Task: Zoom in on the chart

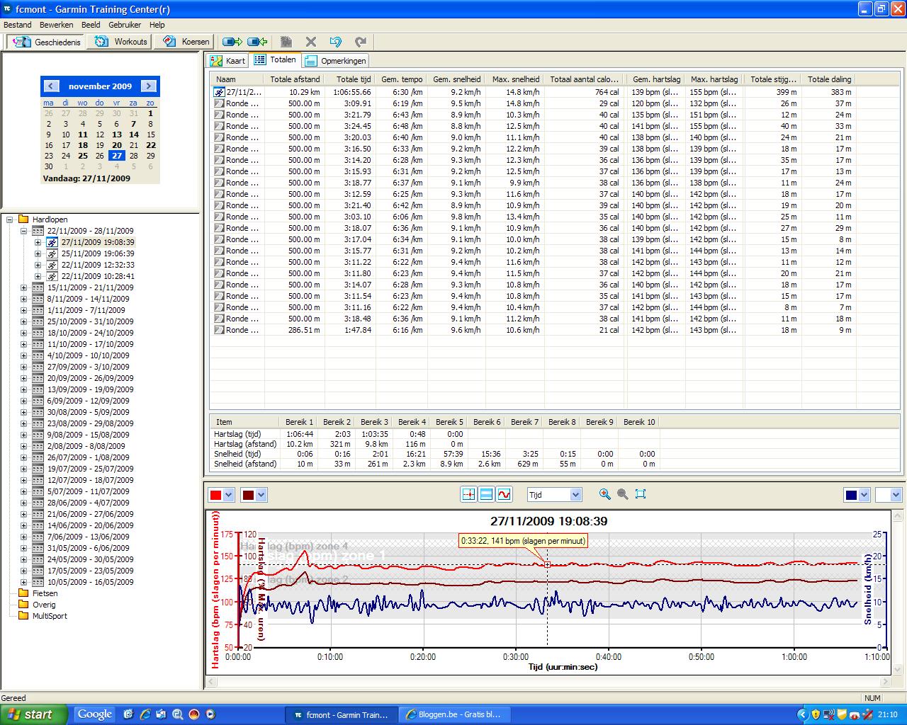Action: (604, 494)
